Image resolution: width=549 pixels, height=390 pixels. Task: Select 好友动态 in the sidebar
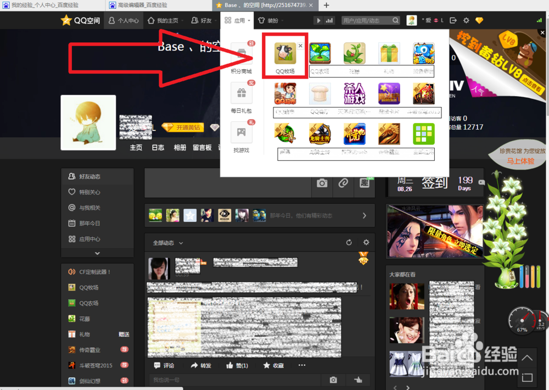[97, 177]
